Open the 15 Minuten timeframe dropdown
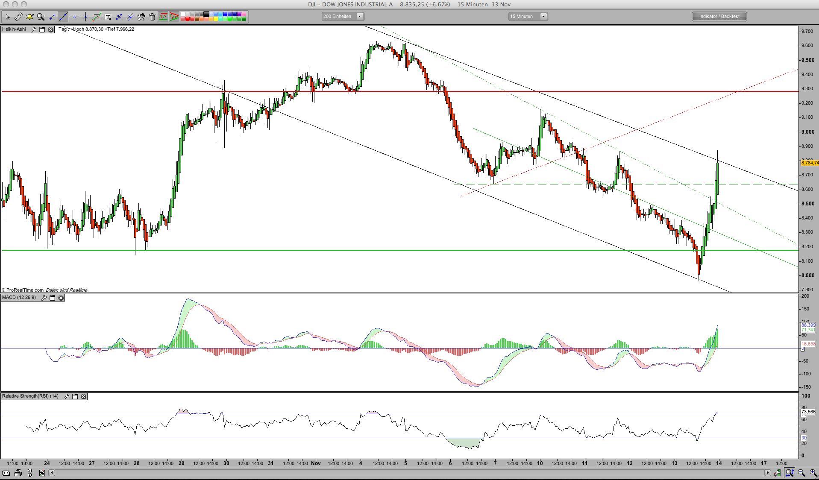 pyautogui.click(x=528, y=16)
